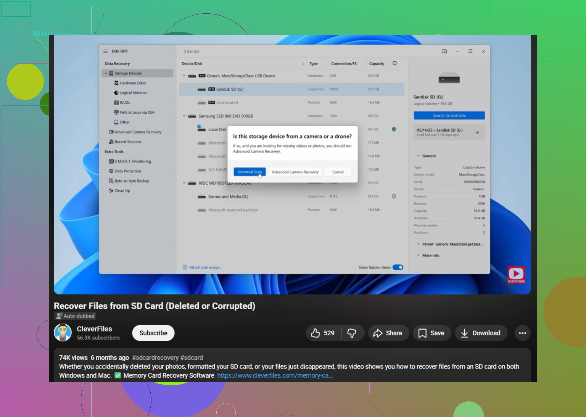This screenshot has width=586, height=417.
Task: Save the video with the Save button
Action: click(x=432, y=333)
